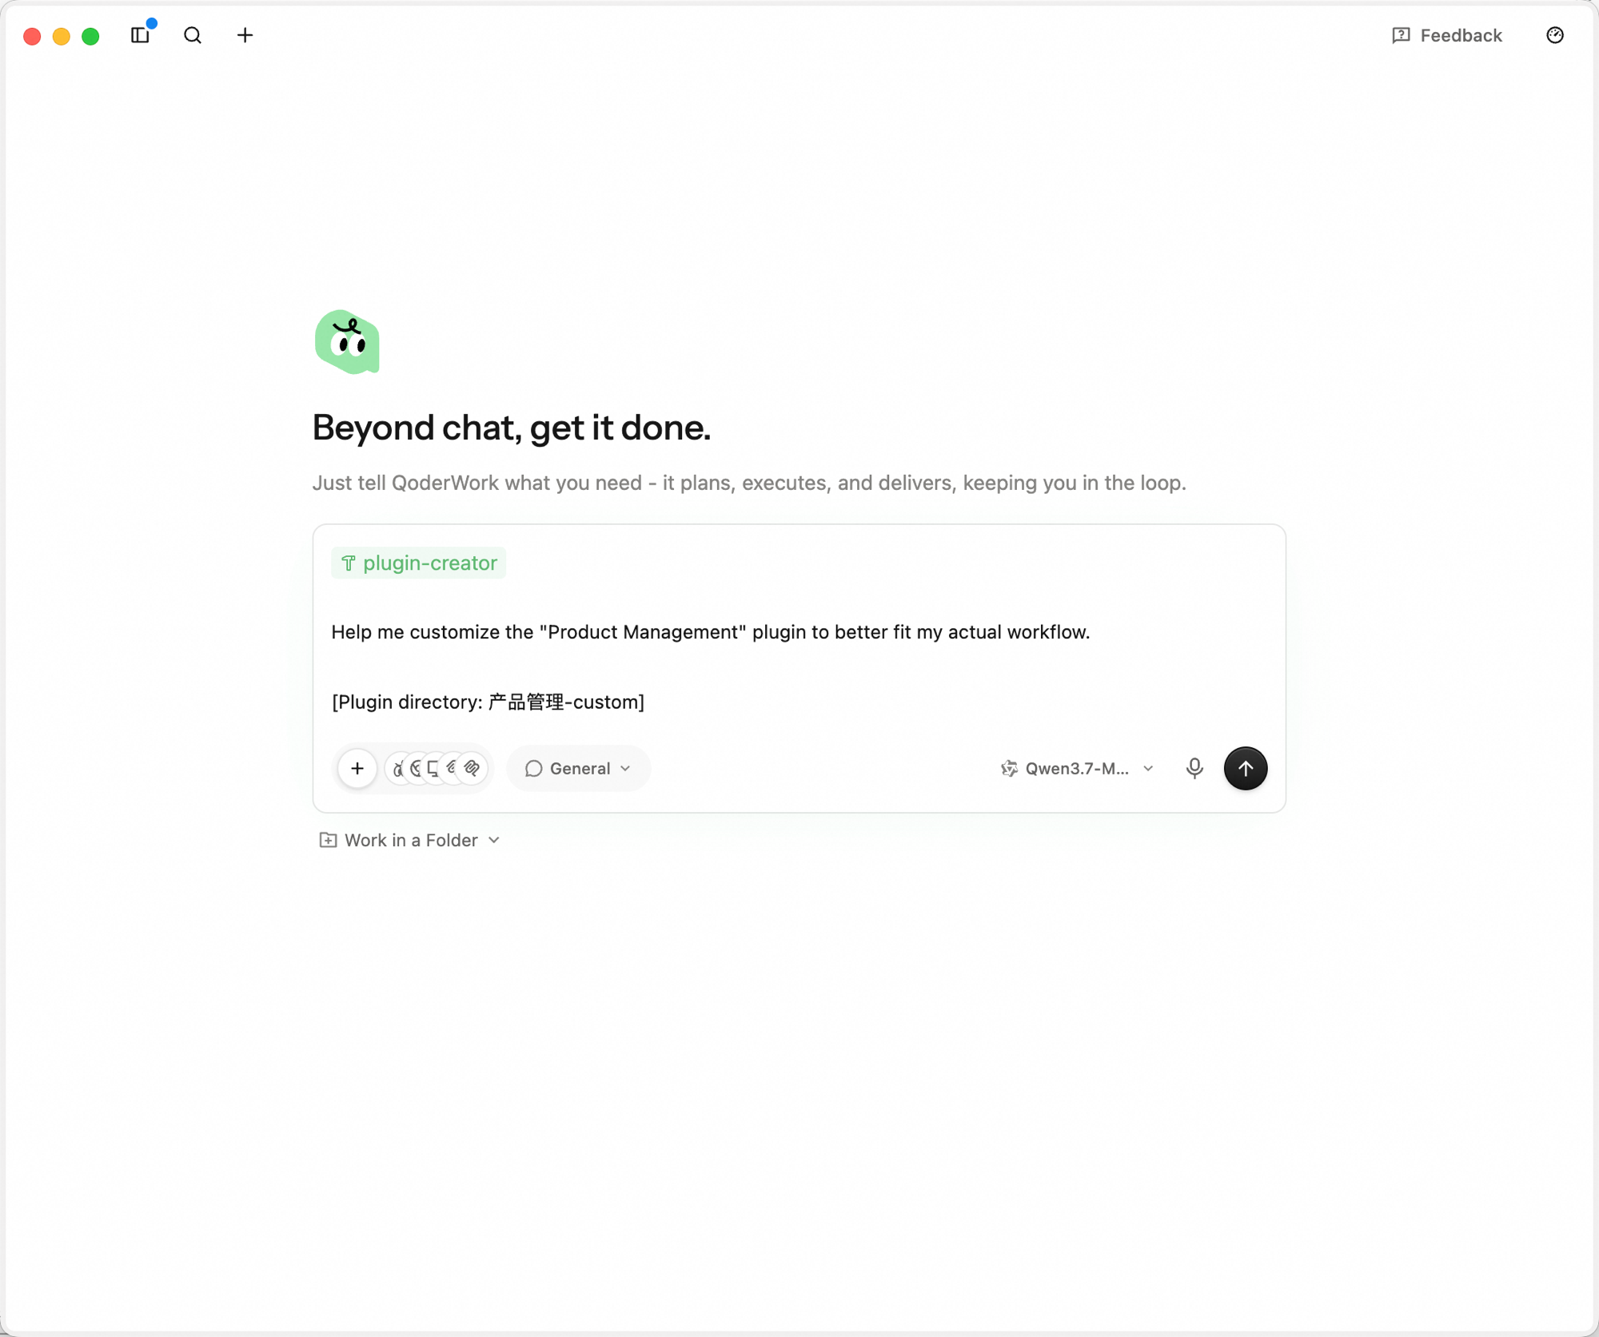Select the plugin-creator skill tag

coord(419,563)
